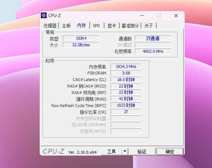The image size is (212, 168).
Task: Click the 工具 button
Action: tap(112, 152)
